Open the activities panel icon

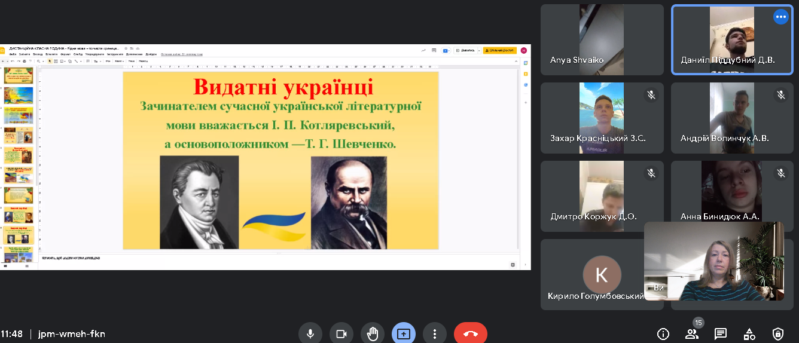coord(749,333)
